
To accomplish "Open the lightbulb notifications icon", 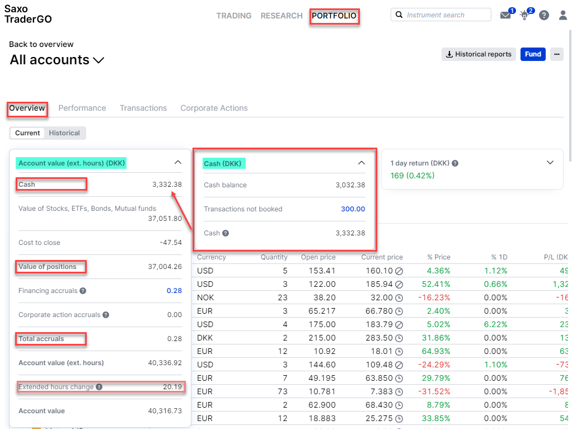I will (x=524, y=15).
